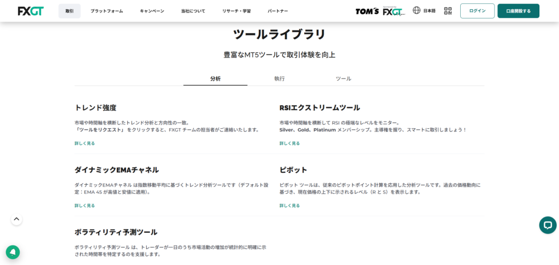Image resolution: width=559 pixels, height=265 pixels.
Task: Click the 「ツールをリクエスト」 bold text
Action: pos(99,130)
